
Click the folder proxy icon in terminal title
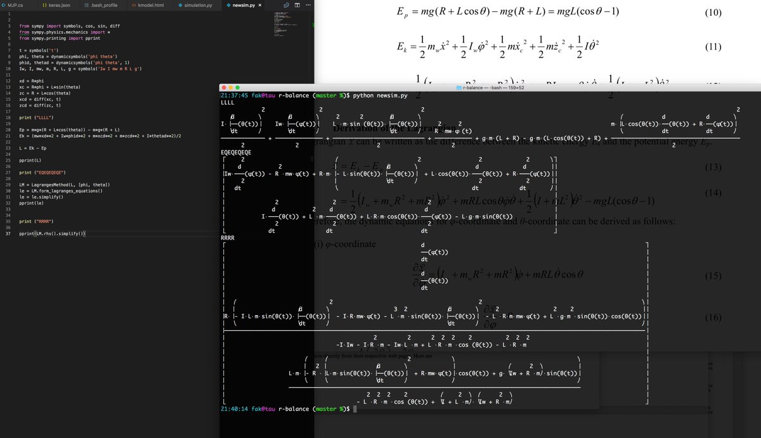click(459, 87)
